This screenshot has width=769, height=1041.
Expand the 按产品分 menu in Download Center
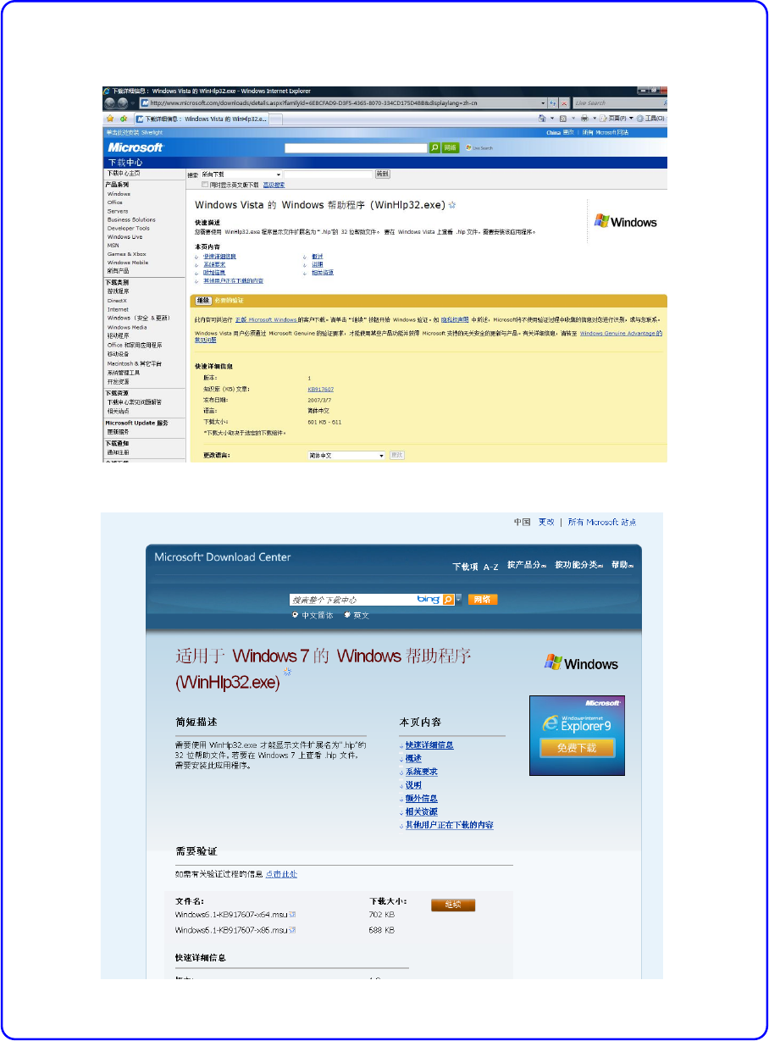point(527,565)
